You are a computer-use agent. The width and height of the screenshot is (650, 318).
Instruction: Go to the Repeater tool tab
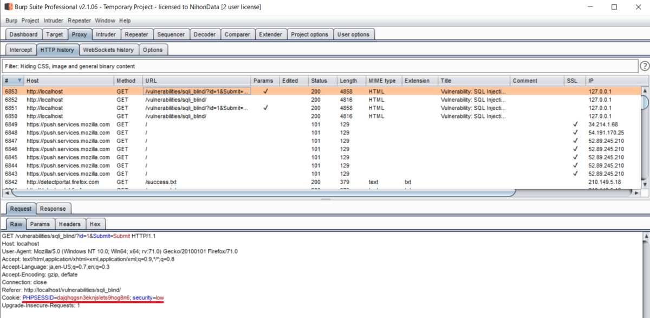136,34
